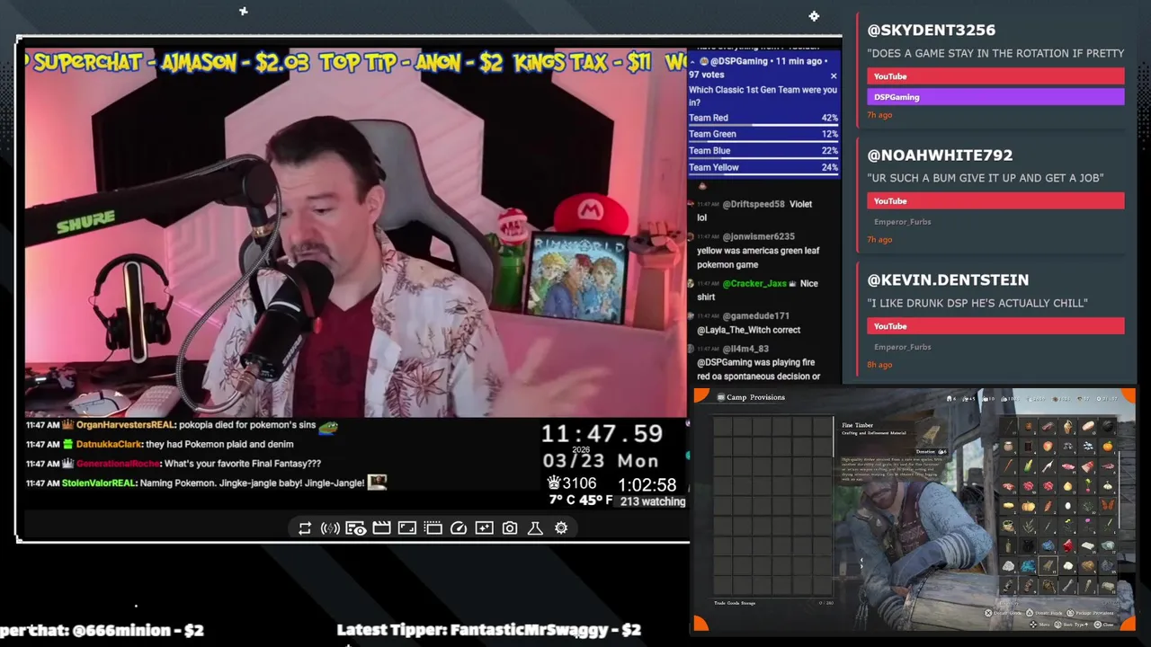Click the Camp Provisions menu icon
This screenshot has height=647, width=1151.
[x=719, y=397]
